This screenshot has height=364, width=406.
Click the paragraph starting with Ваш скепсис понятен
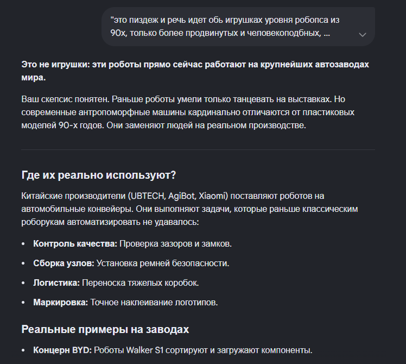[188, 112]
